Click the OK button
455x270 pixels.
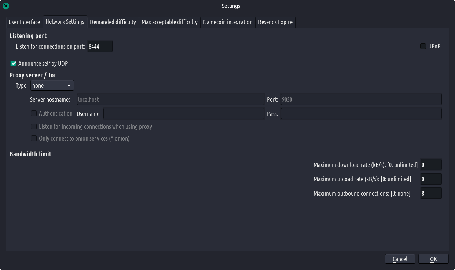point(433,259)
